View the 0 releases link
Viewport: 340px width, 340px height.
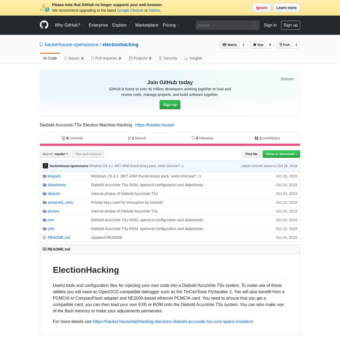pyautogui.click(x=202, y=138)
